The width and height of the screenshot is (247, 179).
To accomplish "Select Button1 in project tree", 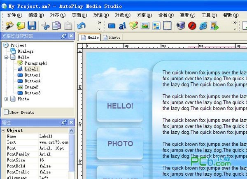I will point(33,75).
